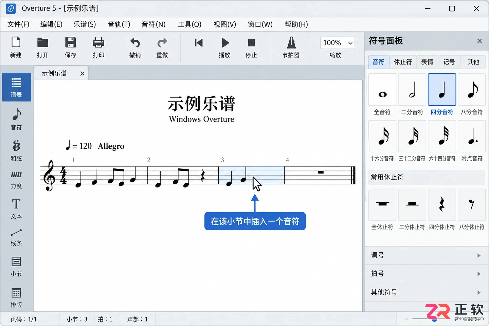Close the 示例乐谱 document tab

pos(82,73)
